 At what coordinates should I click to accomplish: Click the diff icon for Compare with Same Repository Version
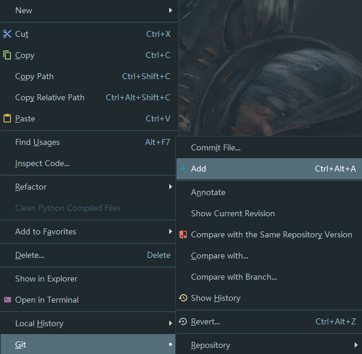(x=183, y=234)
